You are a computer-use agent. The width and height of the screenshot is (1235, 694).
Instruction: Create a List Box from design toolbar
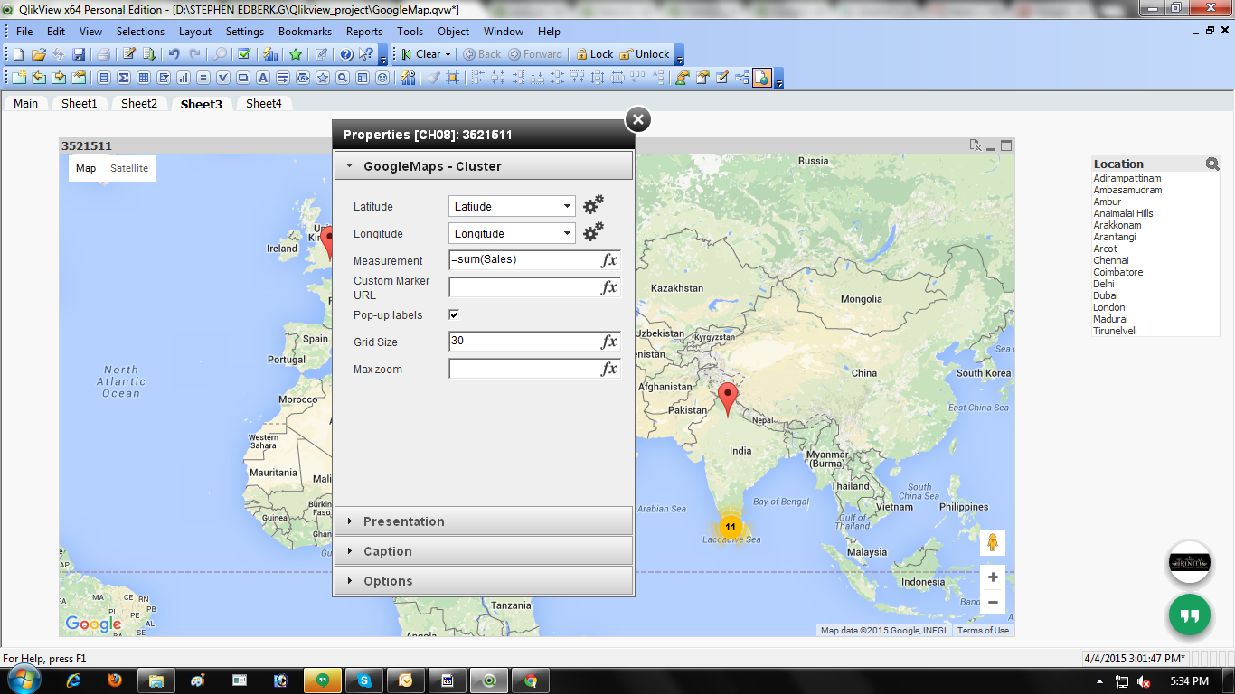pyautogui.click(x=103, y=78)
